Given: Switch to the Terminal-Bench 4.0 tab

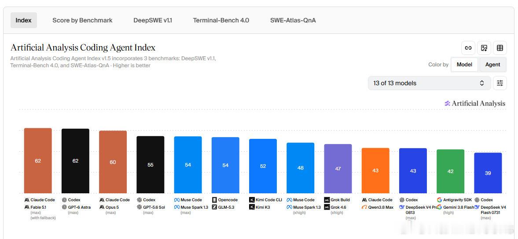Looking at the screenshot, I should (221, 21).
